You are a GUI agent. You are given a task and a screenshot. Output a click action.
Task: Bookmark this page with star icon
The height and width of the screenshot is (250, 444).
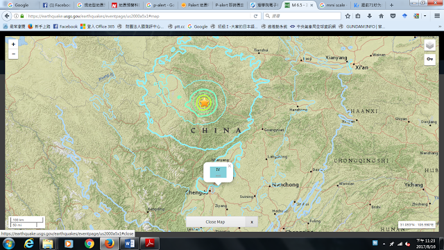tap(348, 16)
